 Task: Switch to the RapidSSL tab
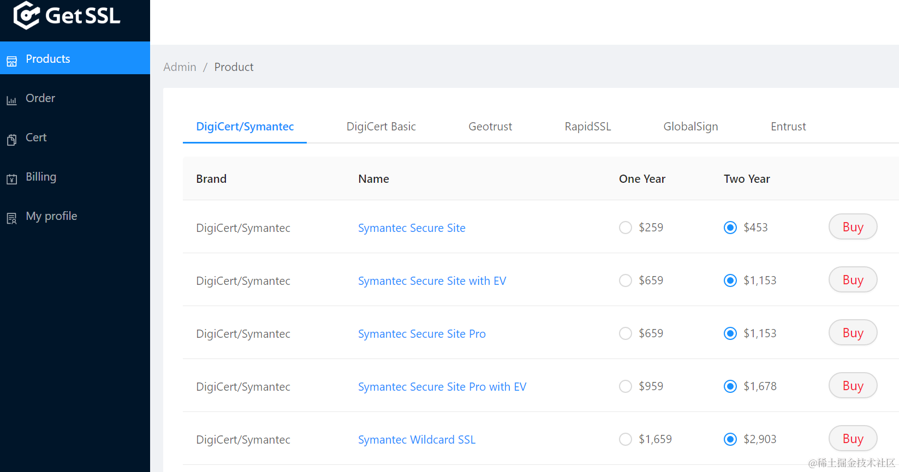click(x=588, y=127)
